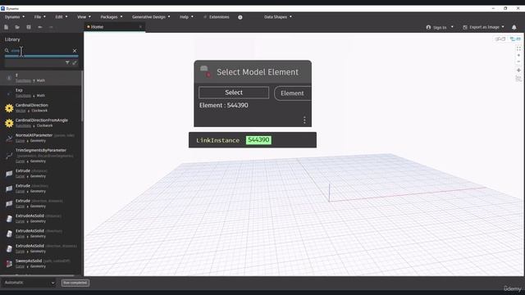Click the green 544390 ID in the preview
The image size is (525, 295).
[x=258, y=140]
